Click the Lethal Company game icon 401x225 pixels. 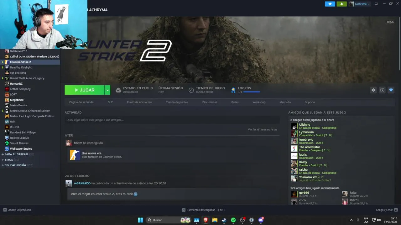tap(7, 89)
